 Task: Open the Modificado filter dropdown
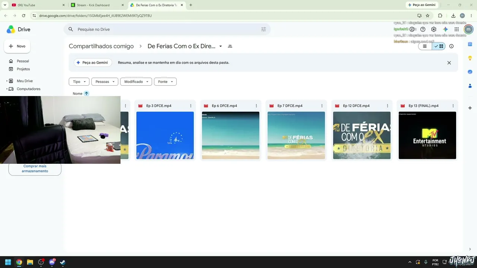136,82
